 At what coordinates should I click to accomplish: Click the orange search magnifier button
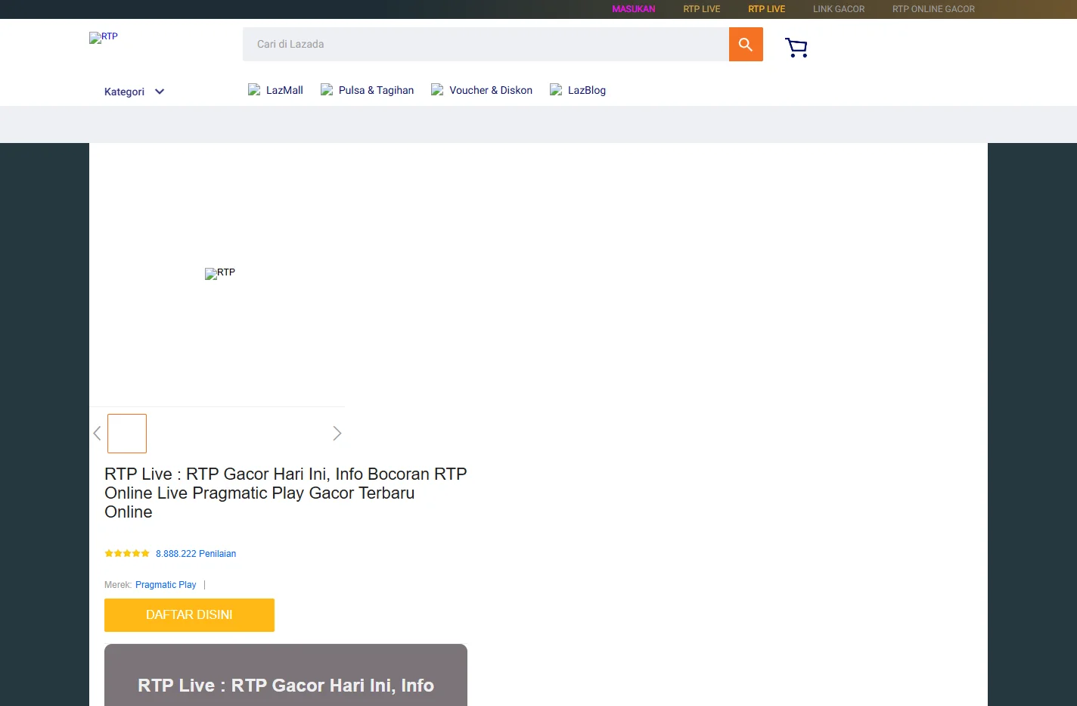(746, 45)
